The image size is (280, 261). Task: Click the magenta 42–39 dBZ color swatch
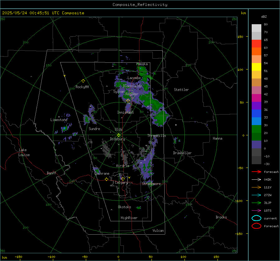click(x=256, y=98)
